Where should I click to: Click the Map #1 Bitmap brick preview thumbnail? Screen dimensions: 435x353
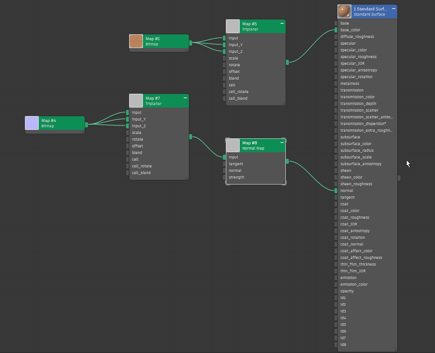tap(135, 41)
